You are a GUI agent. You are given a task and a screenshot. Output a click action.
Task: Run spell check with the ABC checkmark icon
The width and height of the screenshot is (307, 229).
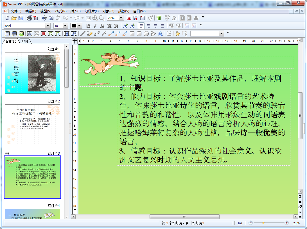coord(167,18)
